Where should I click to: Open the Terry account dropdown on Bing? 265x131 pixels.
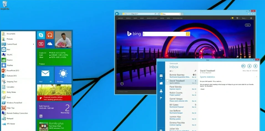click(244, 18)
